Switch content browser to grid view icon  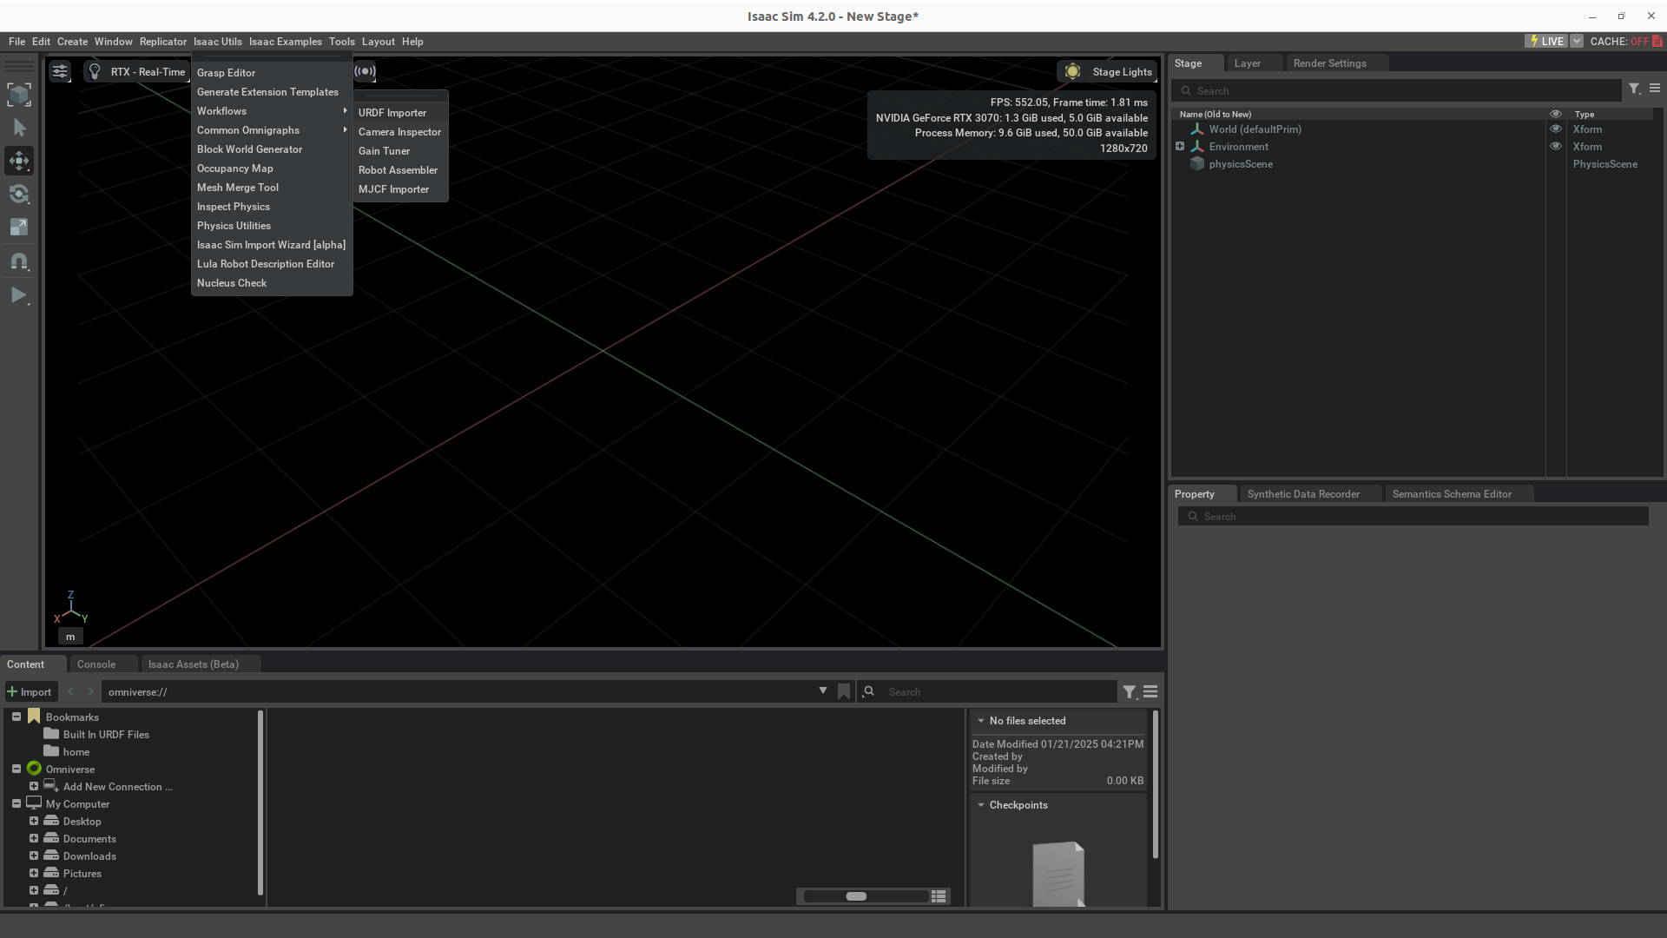click(x=939, y=896)
